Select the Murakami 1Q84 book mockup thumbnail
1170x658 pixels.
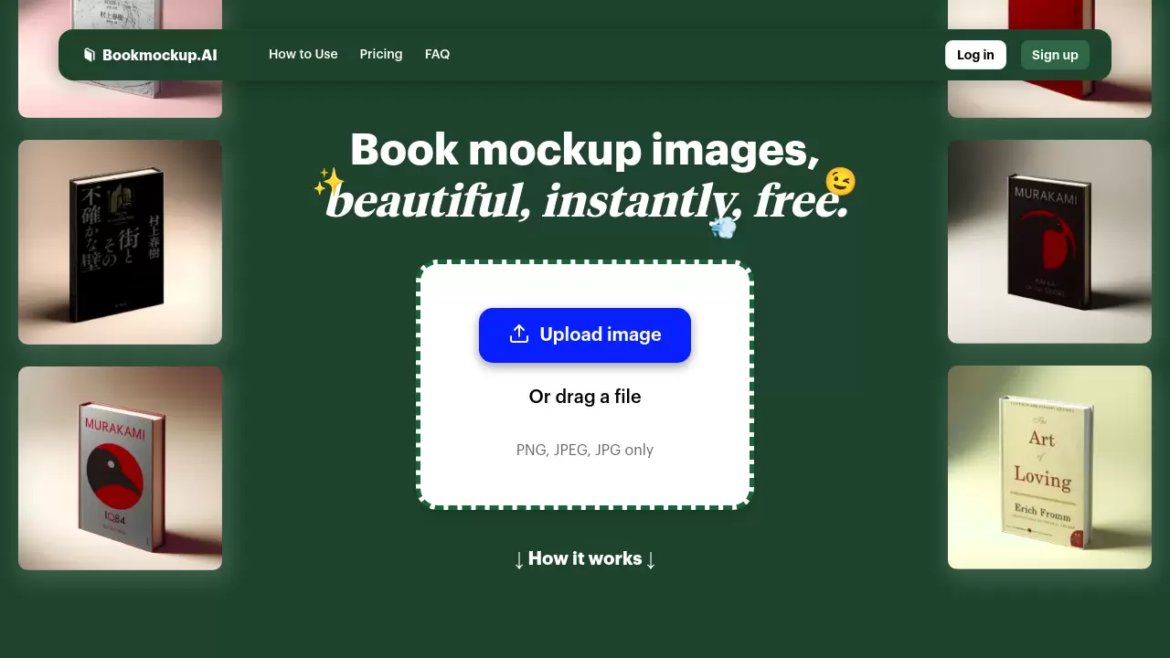coord(120,468)
